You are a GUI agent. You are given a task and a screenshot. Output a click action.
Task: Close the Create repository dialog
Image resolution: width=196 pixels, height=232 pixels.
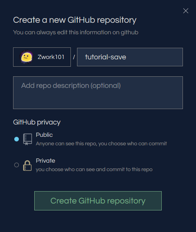(186, 11)
